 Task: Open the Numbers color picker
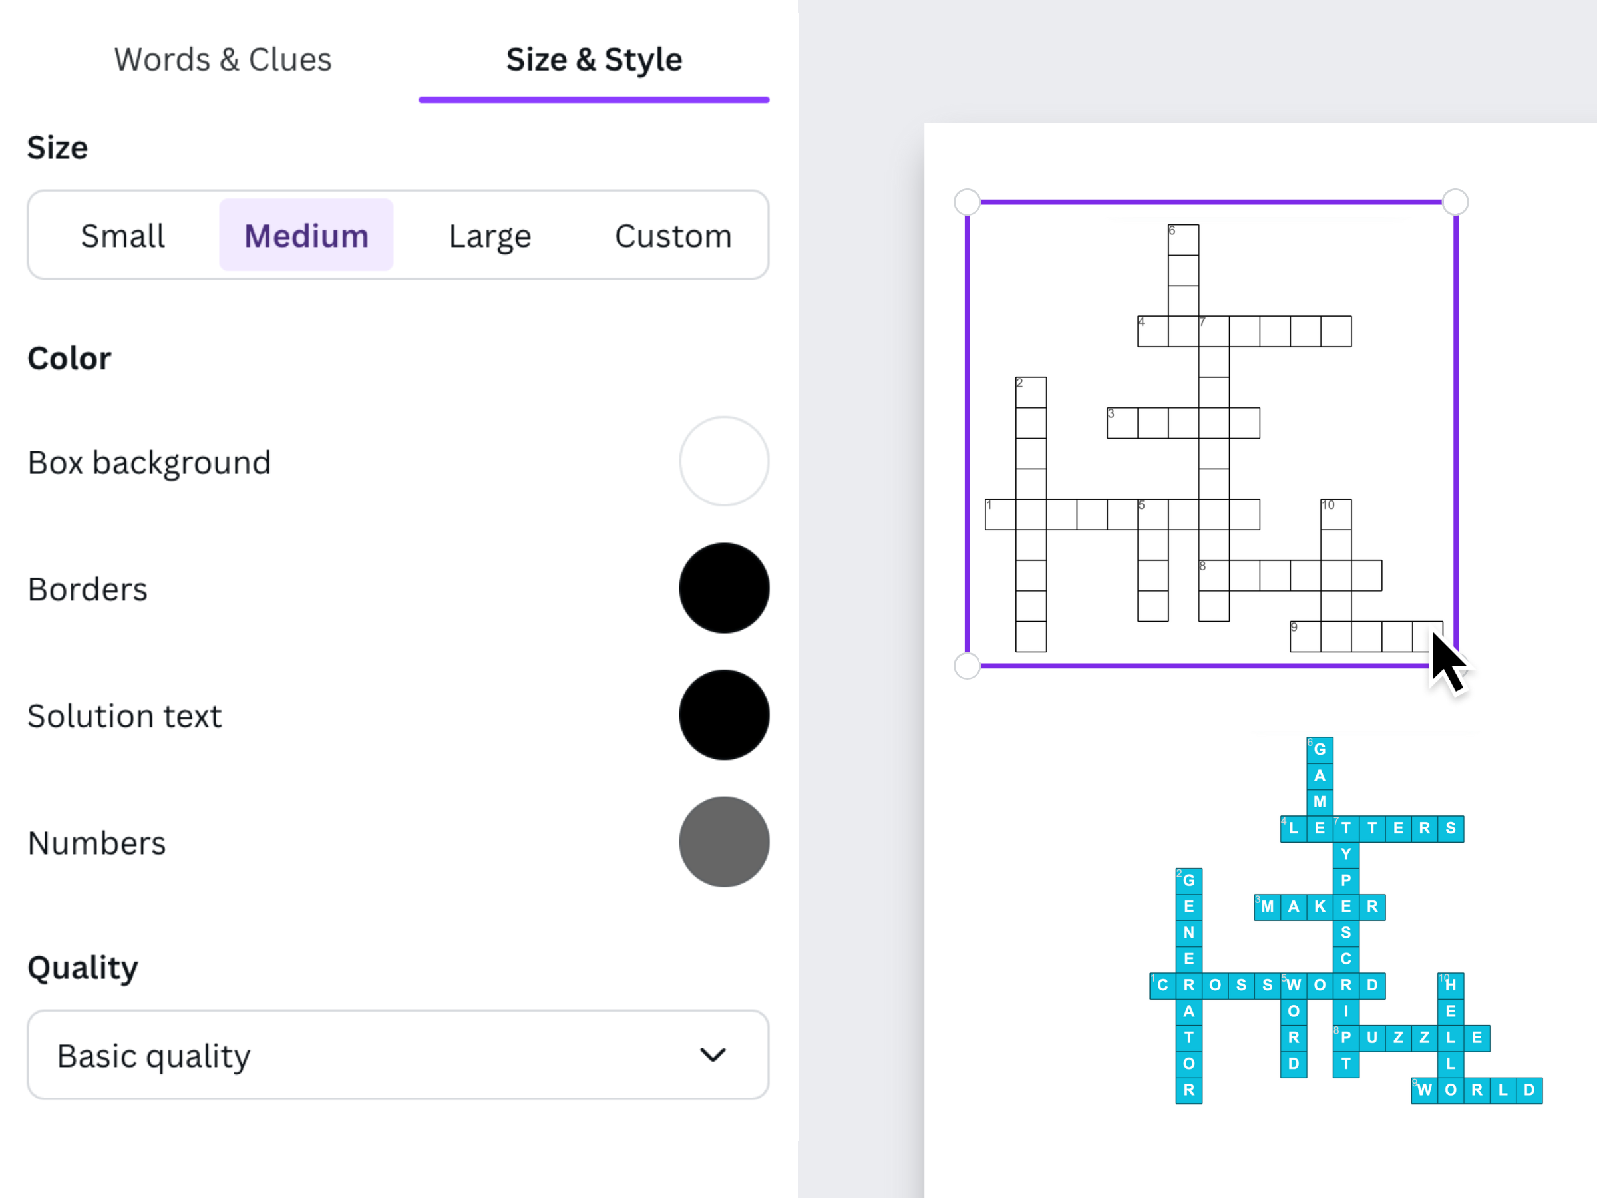(723, 842)
